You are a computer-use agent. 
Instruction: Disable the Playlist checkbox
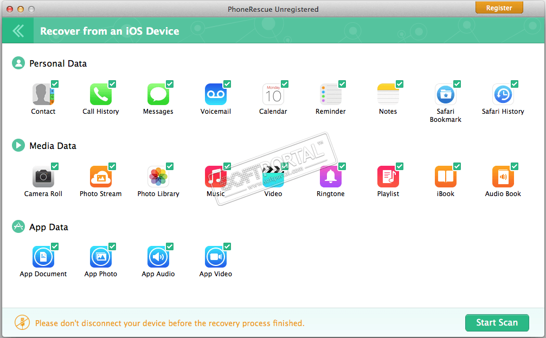[x=400, y=166]
